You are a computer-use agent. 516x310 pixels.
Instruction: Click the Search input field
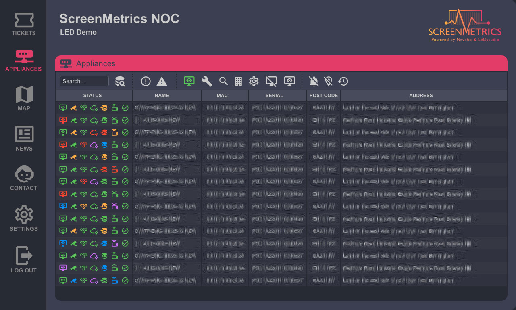pyautogui.click(x=84, y=81)
